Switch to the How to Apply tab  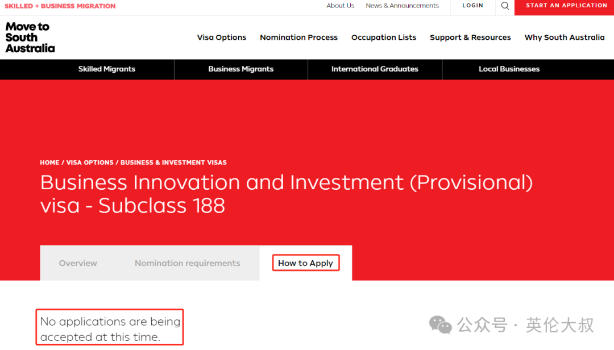305,263
